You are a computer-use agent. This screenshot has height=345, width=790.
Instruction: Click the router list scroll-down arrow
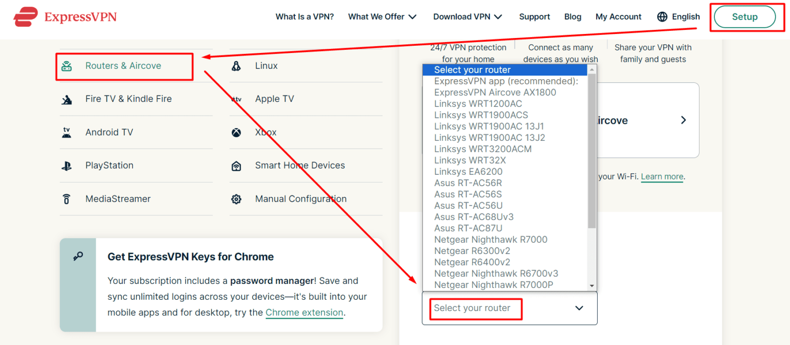(592, 286)
